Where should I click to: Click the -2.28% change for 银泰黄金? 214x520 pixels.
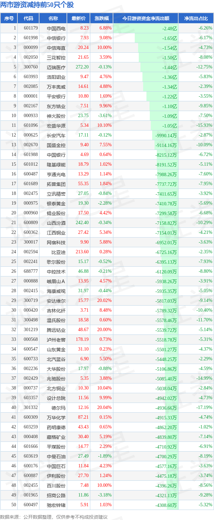(x=105, y=203)
